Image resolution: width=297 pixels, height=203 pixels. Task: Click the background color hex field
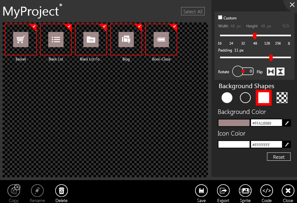tap(266, 123)
